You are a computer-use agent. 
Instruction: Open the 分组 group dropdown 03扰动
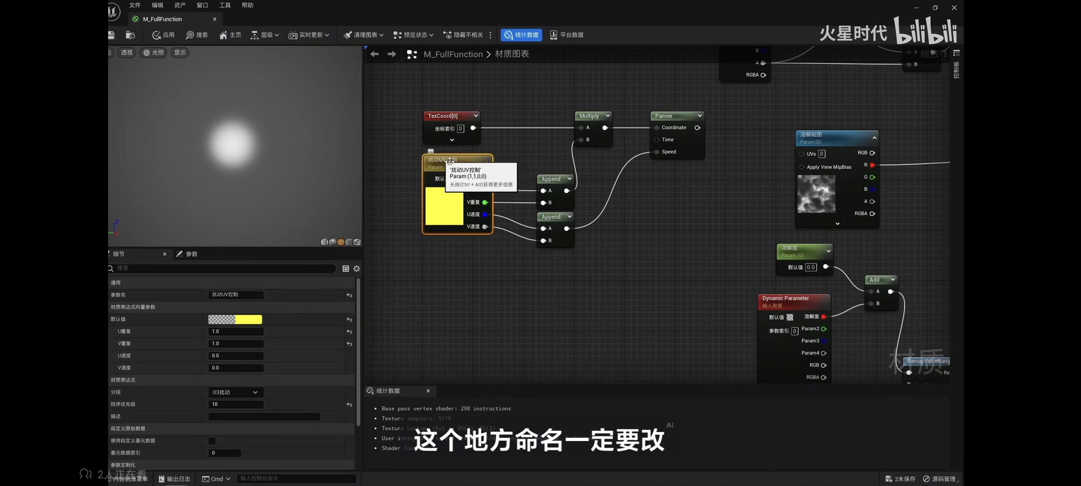(x=236, y=392)
